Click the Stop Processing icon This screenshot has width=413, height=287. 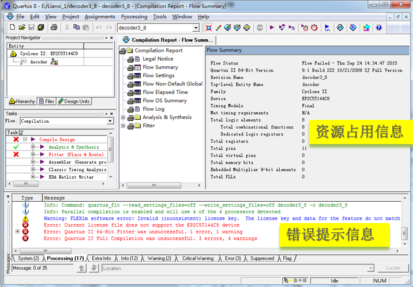(x=260, y=28)
